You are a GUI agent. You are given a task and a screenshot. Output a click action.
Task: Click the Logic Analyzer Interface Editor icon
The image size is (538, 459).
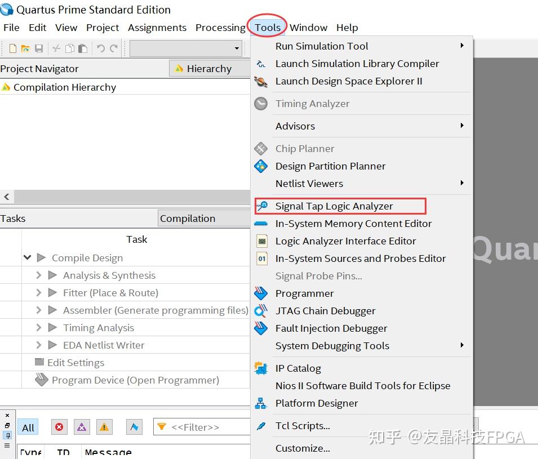pos(262,241)
